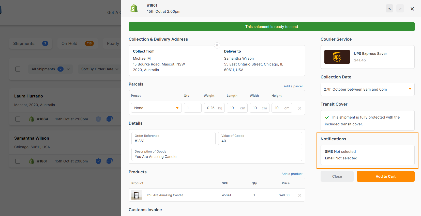Remove parcel row with X icon
Viewport: 421px width, 216px height.
(299, 108)
